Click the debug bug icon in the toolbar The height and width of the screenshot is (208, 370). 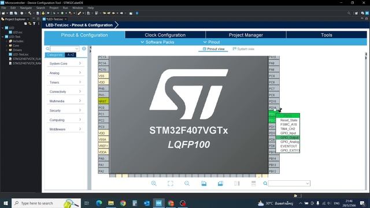pos(54,13)
